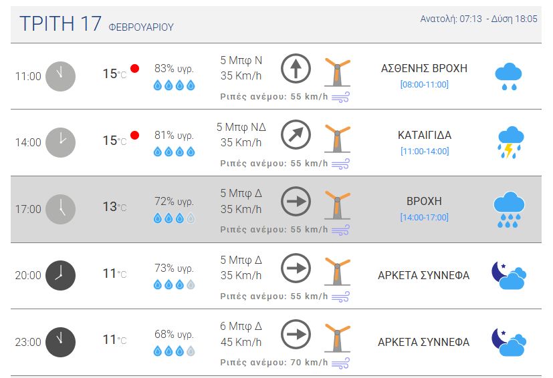Click the night cloudy moon icon at 20:00

(508, 275)
